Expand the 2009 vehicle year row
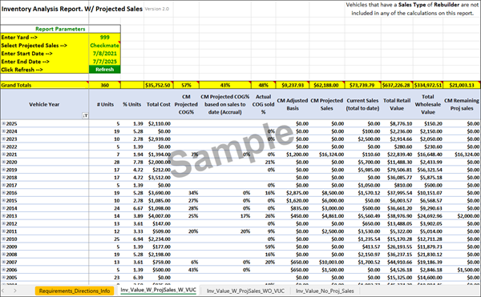 [x=4, y=247]
